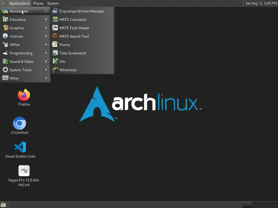
Task: Select Wine menu entry
Action: [25, 78]
